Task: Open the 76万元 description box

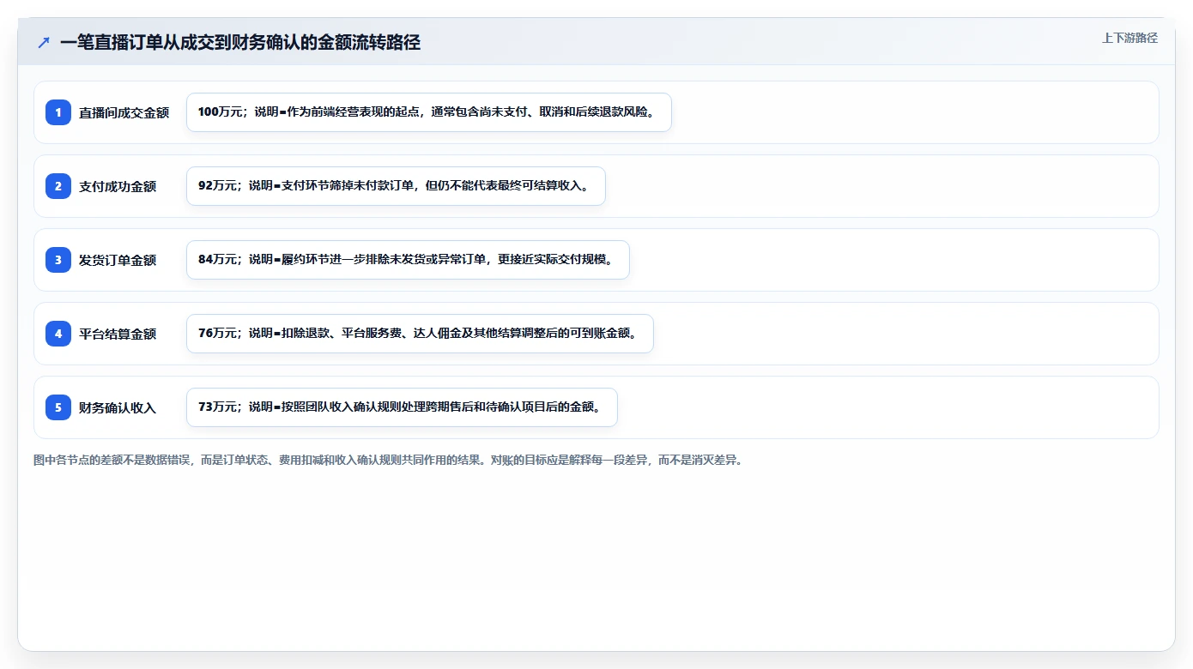Action: (x=420, y=334)
